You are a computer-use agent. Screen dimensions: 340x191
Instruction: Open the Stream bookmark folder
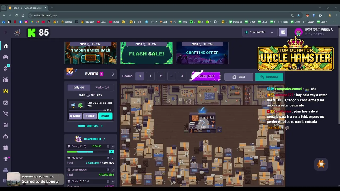click(x=309, y=22)
